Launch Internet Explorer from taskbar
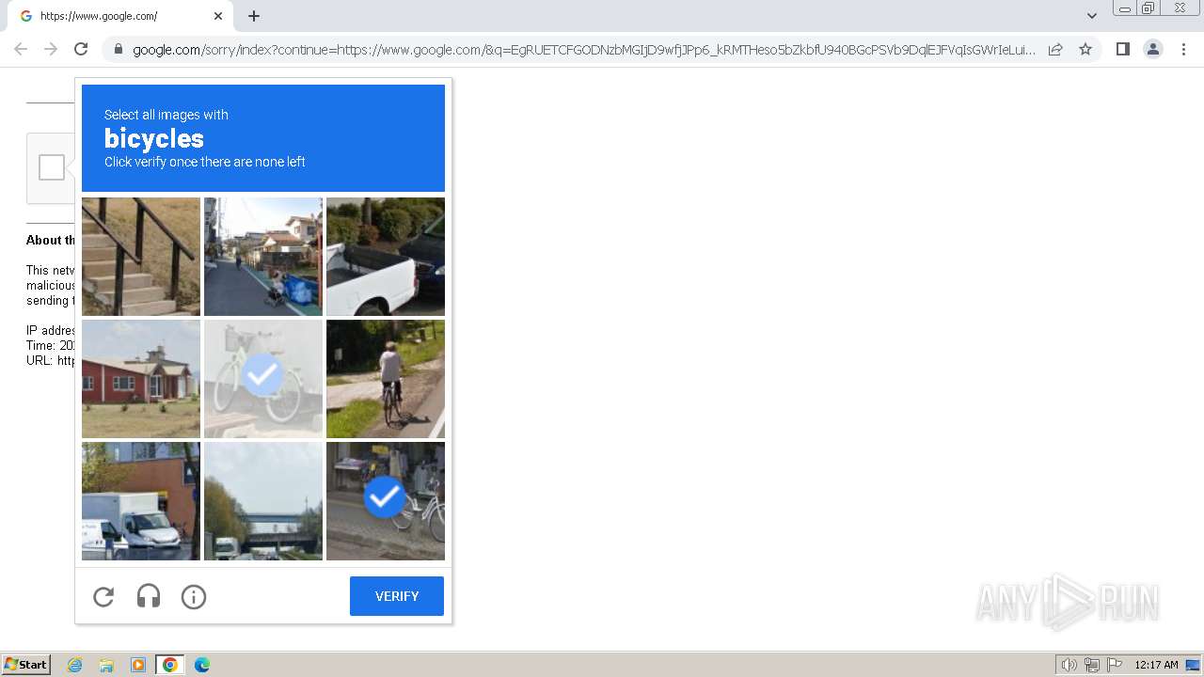The image size is (1204, 677). [x=74, y=665]
